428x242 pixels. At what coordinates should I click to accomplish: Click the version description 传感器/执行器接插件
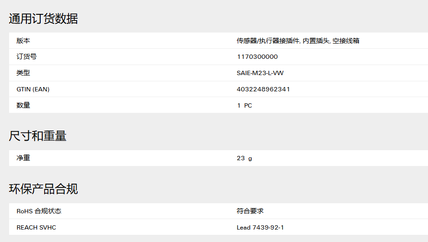click(x=268, y=41)
